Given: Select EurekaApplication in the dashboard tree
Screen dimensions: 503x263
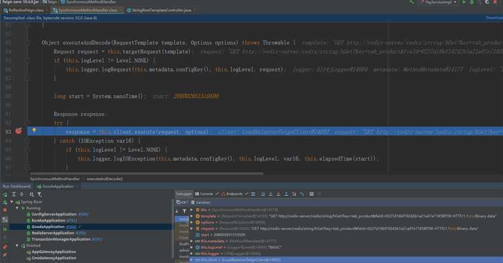Looking at the screenshot, I should [48, 221].
